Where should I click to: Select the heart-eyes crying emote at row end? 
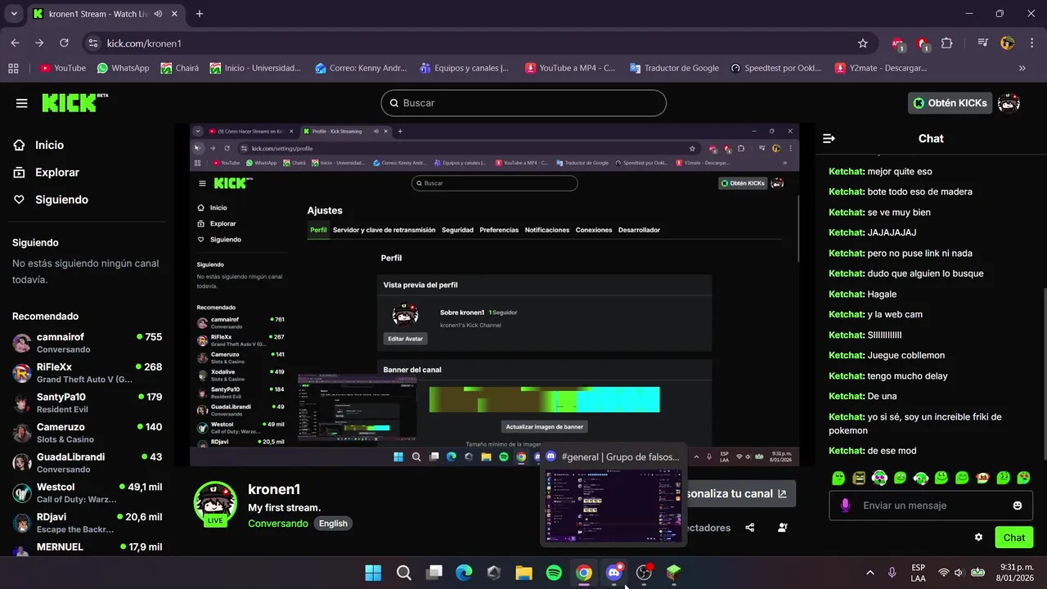1023,478
